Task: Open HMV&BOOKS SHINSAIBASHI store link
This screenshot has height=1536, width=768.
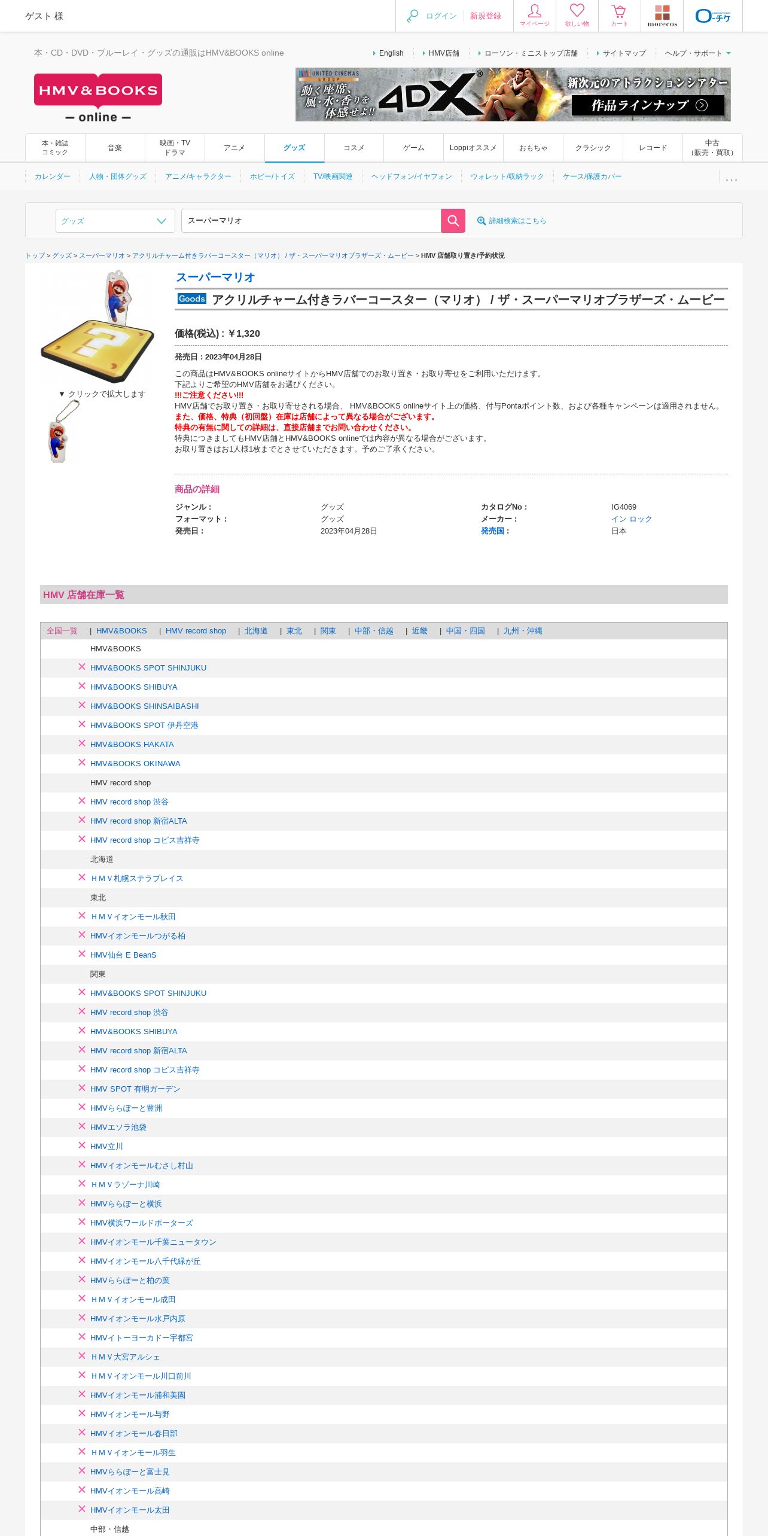Action: click(x=145, y=706)
